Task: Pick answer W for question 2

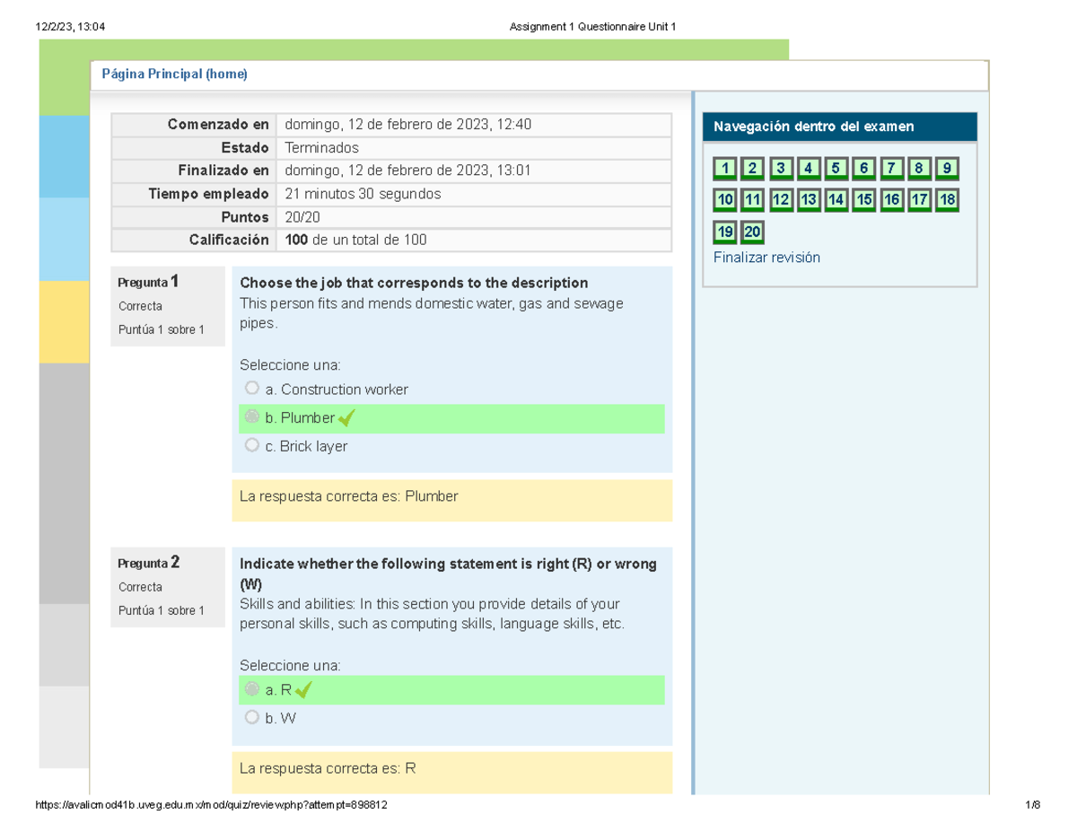Action: 252,717
